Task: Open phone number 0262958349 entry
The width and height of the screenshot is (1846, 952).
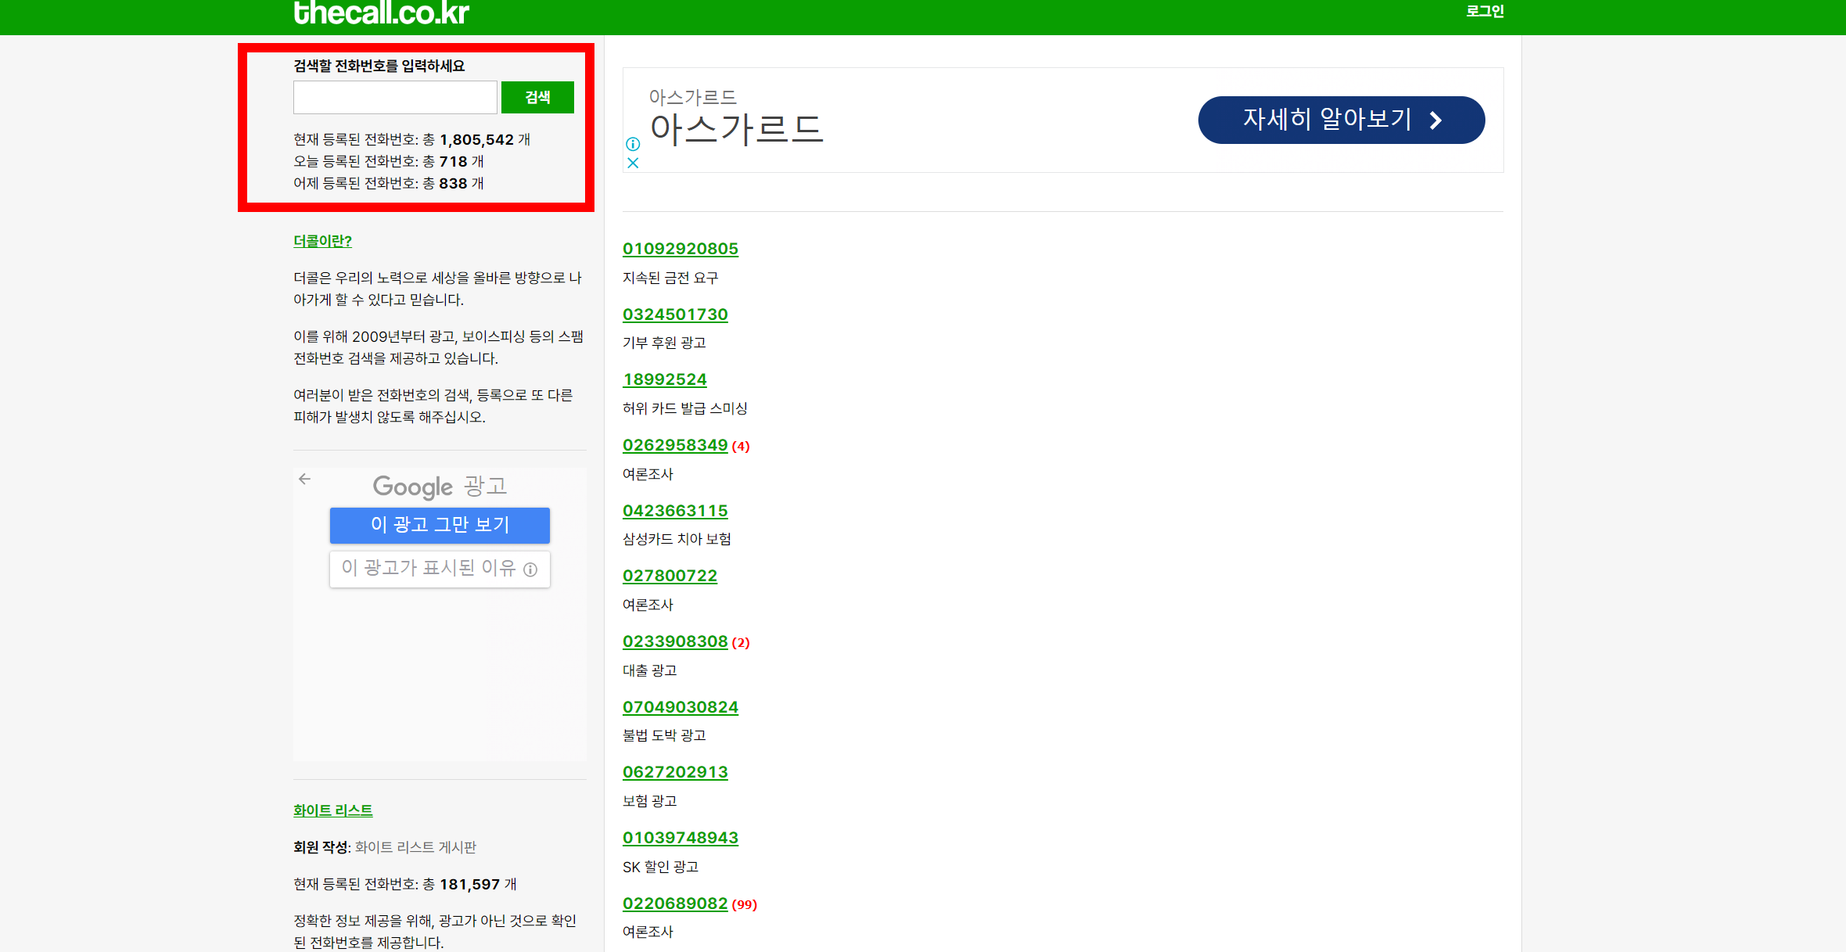Action: pos(675,445)
